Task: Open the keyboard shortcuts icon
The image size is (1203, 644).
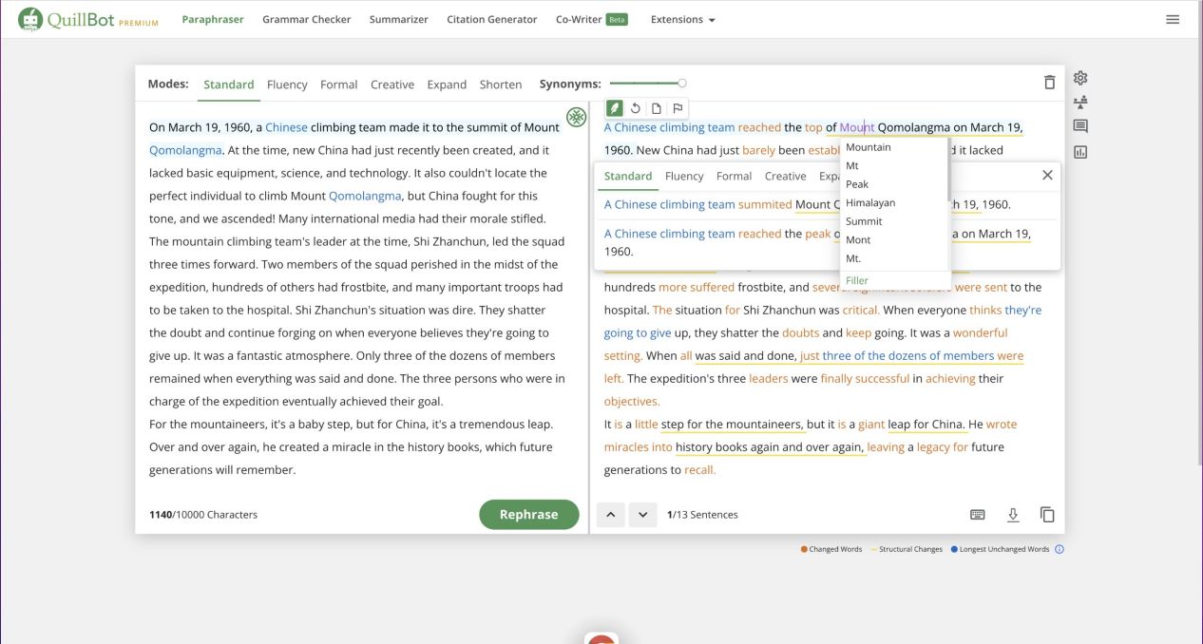Action: pos(978,515)
